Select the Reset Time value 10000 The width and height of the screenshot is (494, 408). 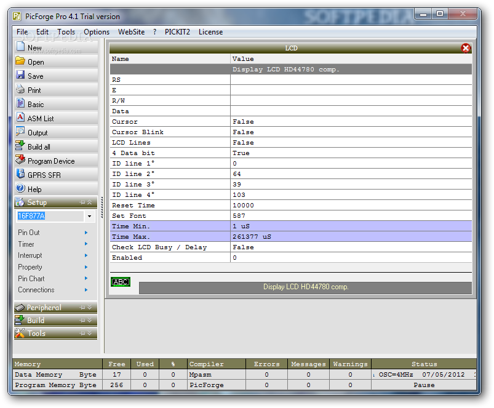(x=243, y=205)
